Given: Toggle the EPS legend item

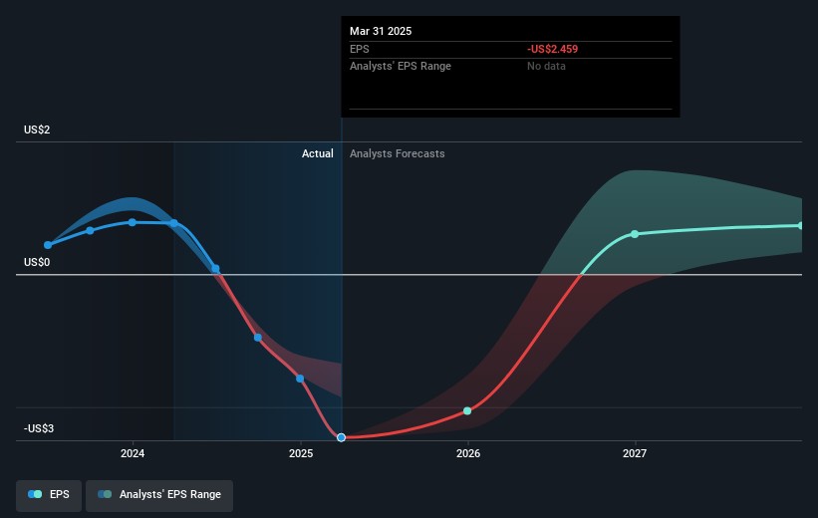Looking at the screenshot, I should pyautogui.click(x=49, y=494).
